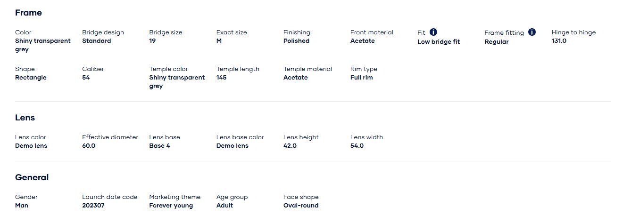Click the Oval-round face shape value
This screenshot has height=215, width=623.
click(300, 206)
